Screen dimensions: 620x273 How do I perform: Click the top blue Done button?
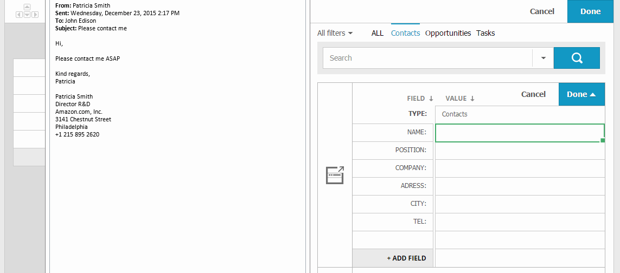[591, 11]
